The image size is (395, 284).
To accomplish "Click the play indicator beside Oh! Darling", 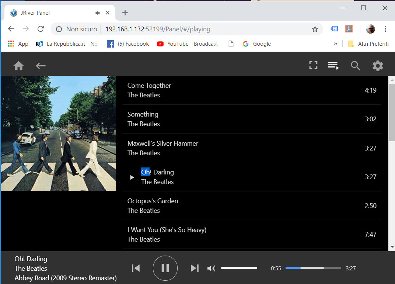I will point(132,177).
